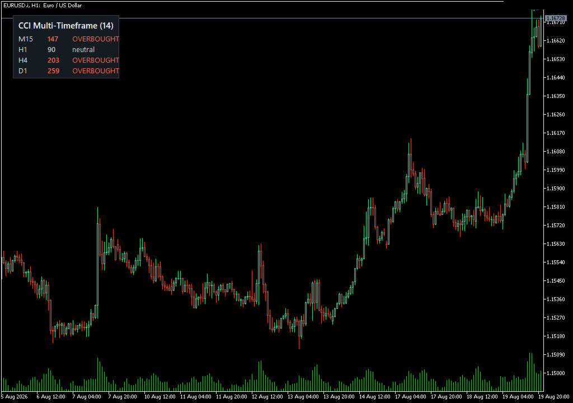Select the CCI Multi-Timeframe (14) panel header
This screenshot has width=573, height=403.
pyautogui.click(x=66, y=26)
